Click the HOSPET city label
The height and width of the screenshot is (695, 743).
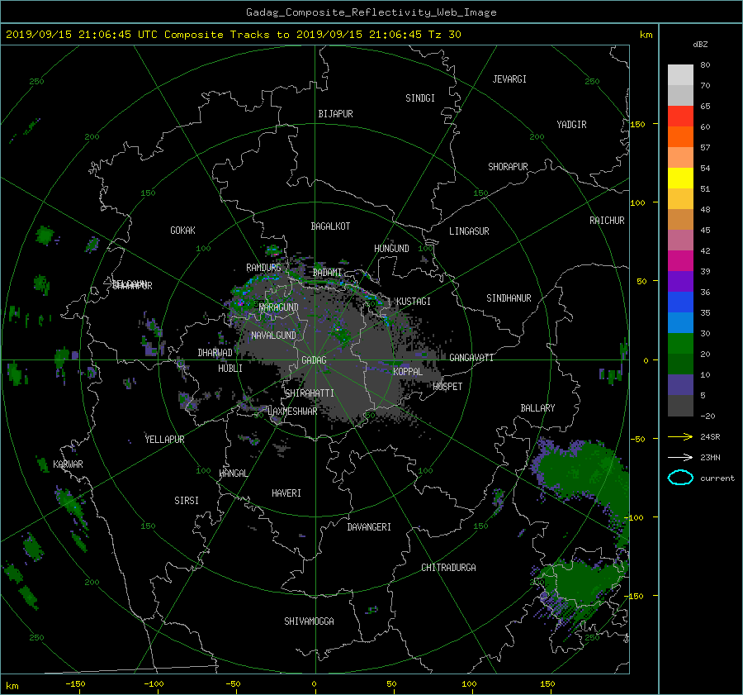447,387
